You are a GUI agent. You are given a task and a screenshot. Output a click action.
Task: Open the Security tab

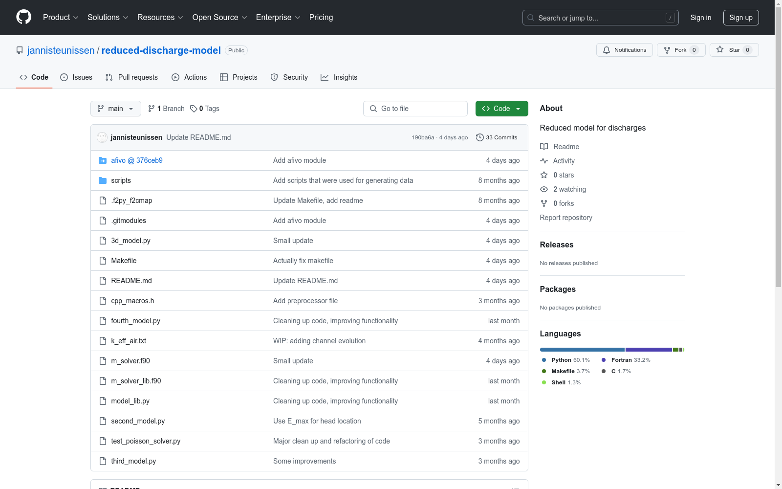289,77
